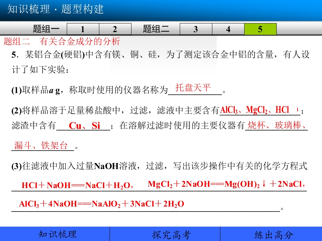The image size is (322, 241).
Task: Open question 1 in the navigation bar
Action: pyautogui.click(x=83, y=29)
